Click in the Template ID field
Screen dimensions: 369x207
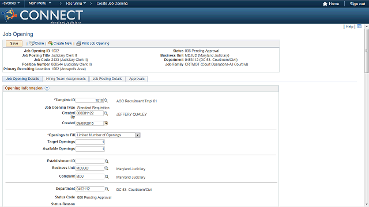point(90,101)
